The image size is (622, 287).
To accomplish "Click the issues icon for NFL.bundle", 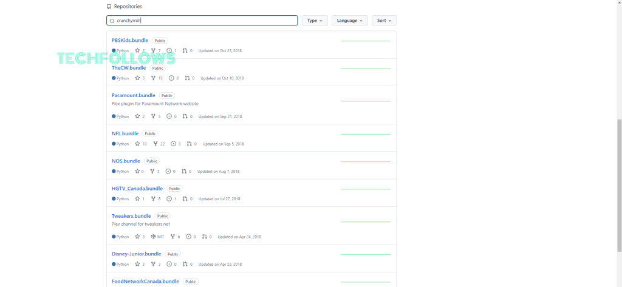I will click(x=173, y=144).
